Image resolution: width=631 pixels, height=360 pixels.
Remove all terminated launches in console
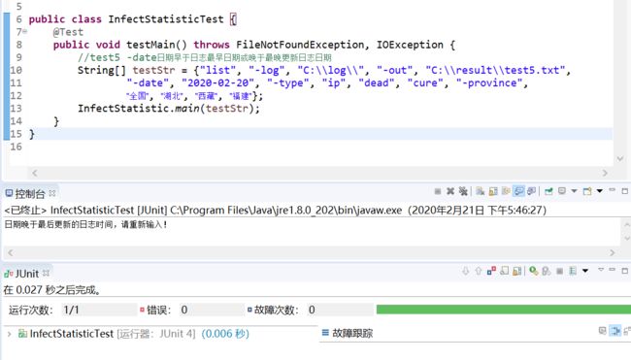click(x=463, y=191)
